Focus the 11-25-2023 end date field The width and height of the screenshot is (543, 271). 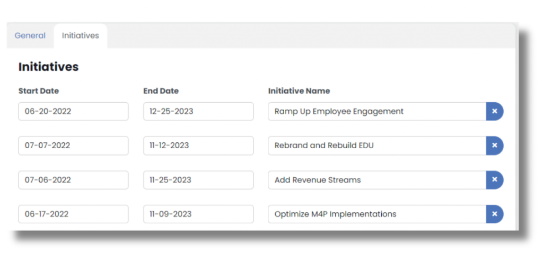click(x=198, y=180)
